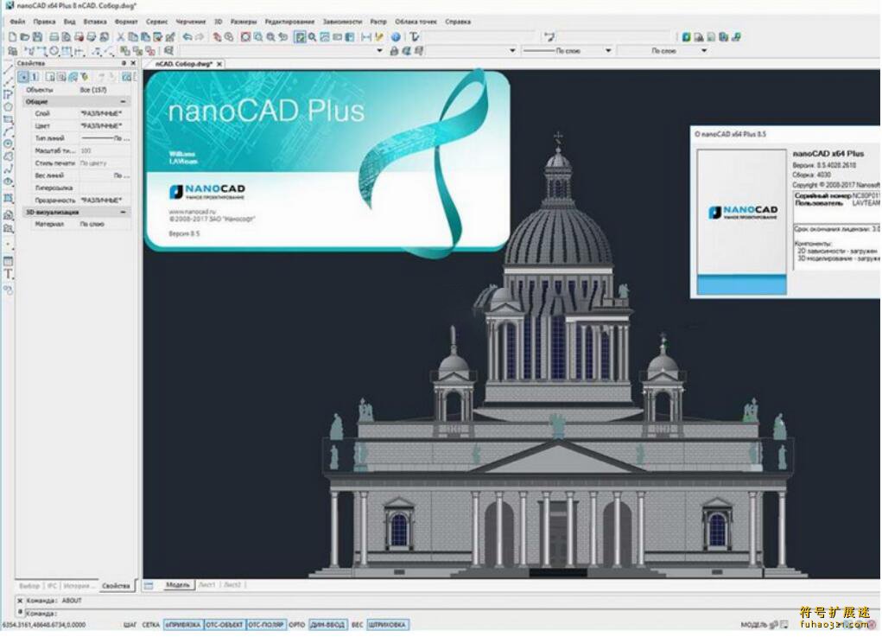
Task: Click the Цвет property value field
Action: coord(105,126)
